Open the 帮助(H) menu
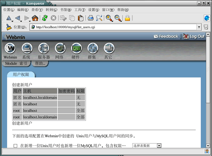212x156 pixels. (x=123, y=10)
